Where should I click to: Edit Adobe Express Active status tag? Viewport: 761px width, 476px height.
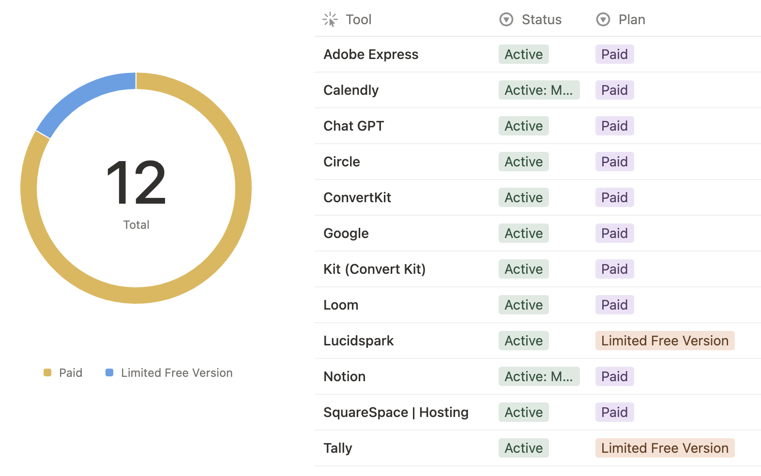[524, 54]
